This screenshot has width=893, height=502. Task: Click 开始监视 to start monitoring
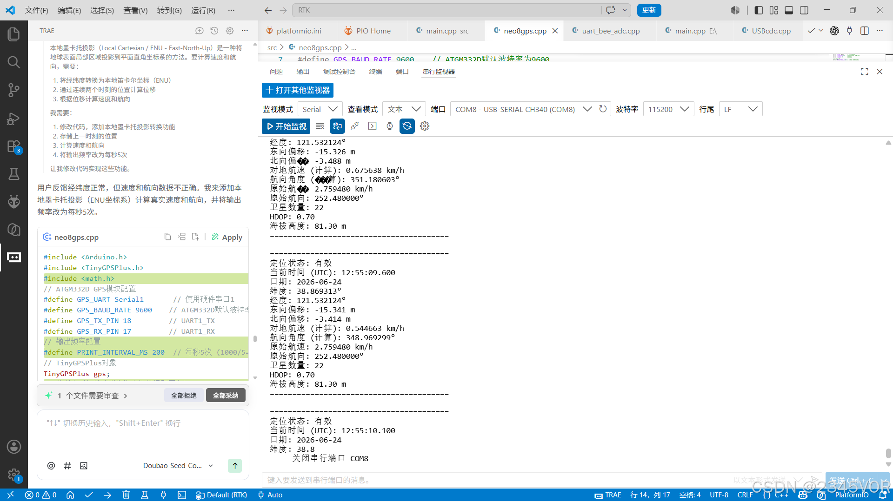pos(286,126)
